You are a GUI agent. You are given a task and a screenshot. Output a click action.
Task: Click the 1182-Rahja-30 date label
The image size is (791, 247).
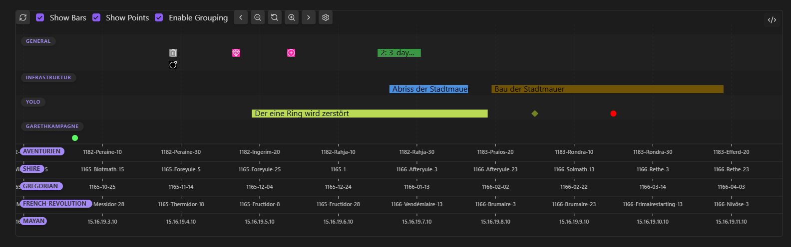click(417, 152)
